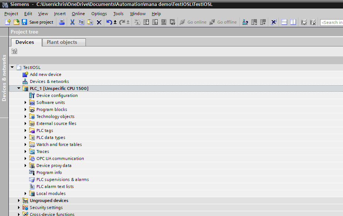Click the Go offline button
Screen dimensions: 343x216
coord(223,22)
